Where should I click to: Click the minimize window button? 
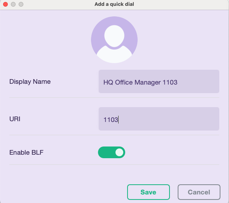point(13,4)
